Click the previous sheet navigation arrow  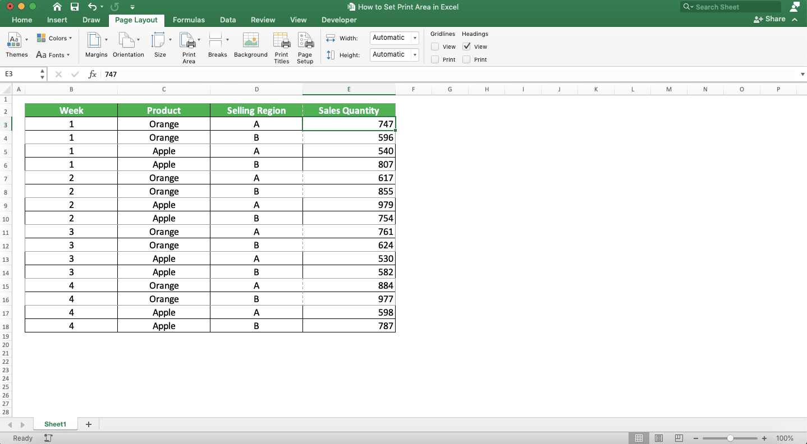[10, 425]
